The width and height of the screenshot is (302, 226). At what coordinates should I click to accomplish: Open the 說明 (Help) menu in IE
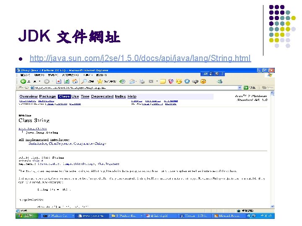pos(102,75)
